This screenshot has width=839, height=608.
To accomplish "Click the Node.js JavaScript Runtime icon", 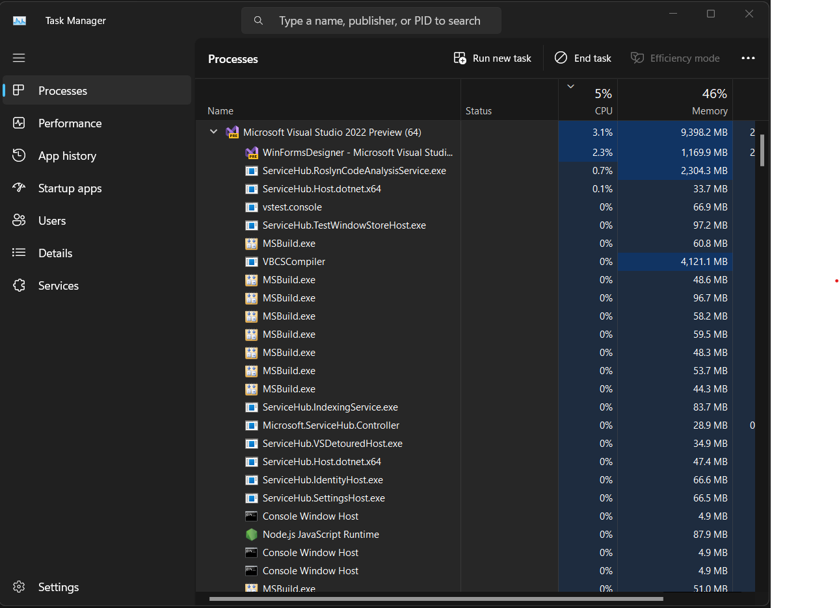I will [252, 535].
